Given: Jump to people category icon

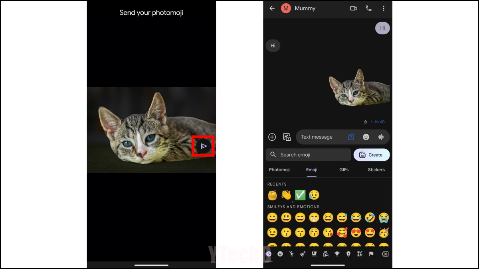Looking at the screenshot, I should click(291, 254).
